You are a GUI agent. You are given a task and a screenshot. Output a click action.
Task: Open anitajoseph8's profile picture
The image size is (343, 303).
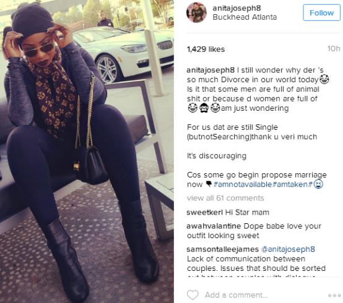point(196,12)
